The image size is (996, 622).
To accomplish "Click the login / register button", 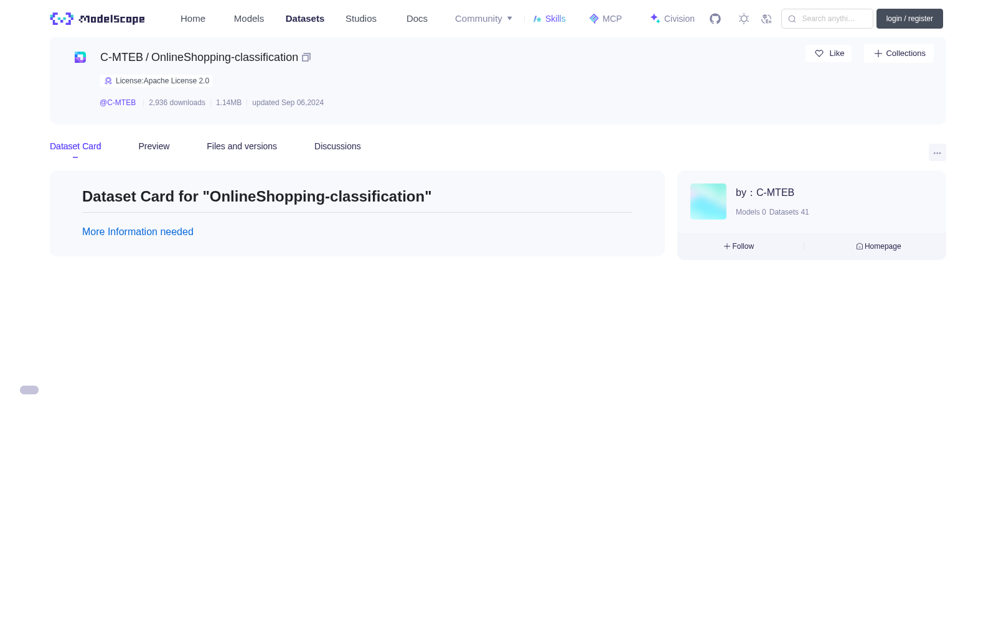I will click(909, 19).
